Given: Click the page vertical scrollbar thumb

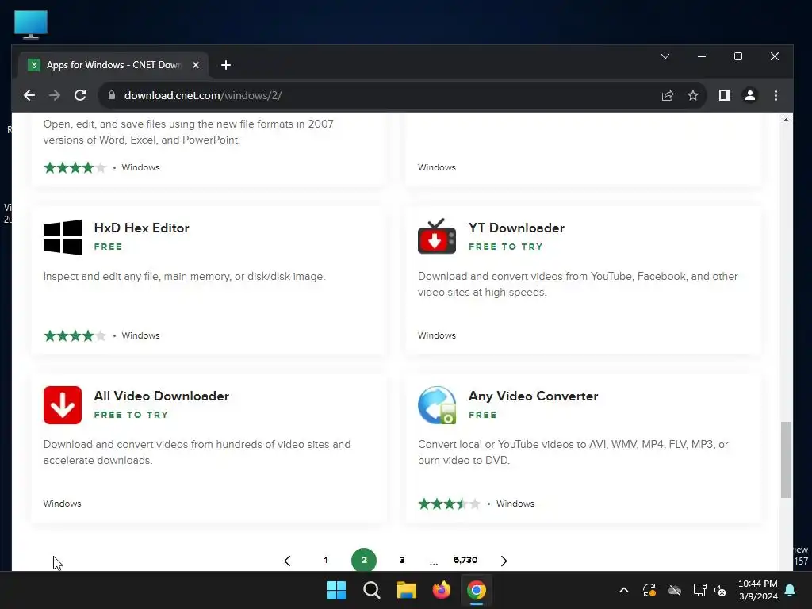Looking at the screenshot, I should (x=786, y=459).
